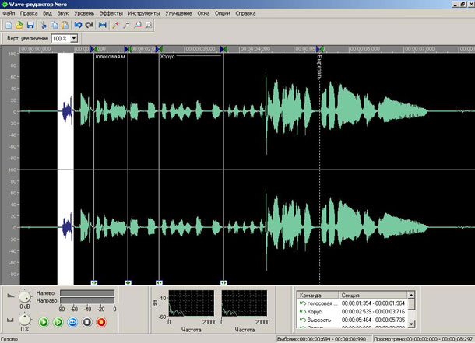Click the голосовая м label in the waveform
Image resolution: width=475 pixels, height=343 pixels.
[111, 57]
